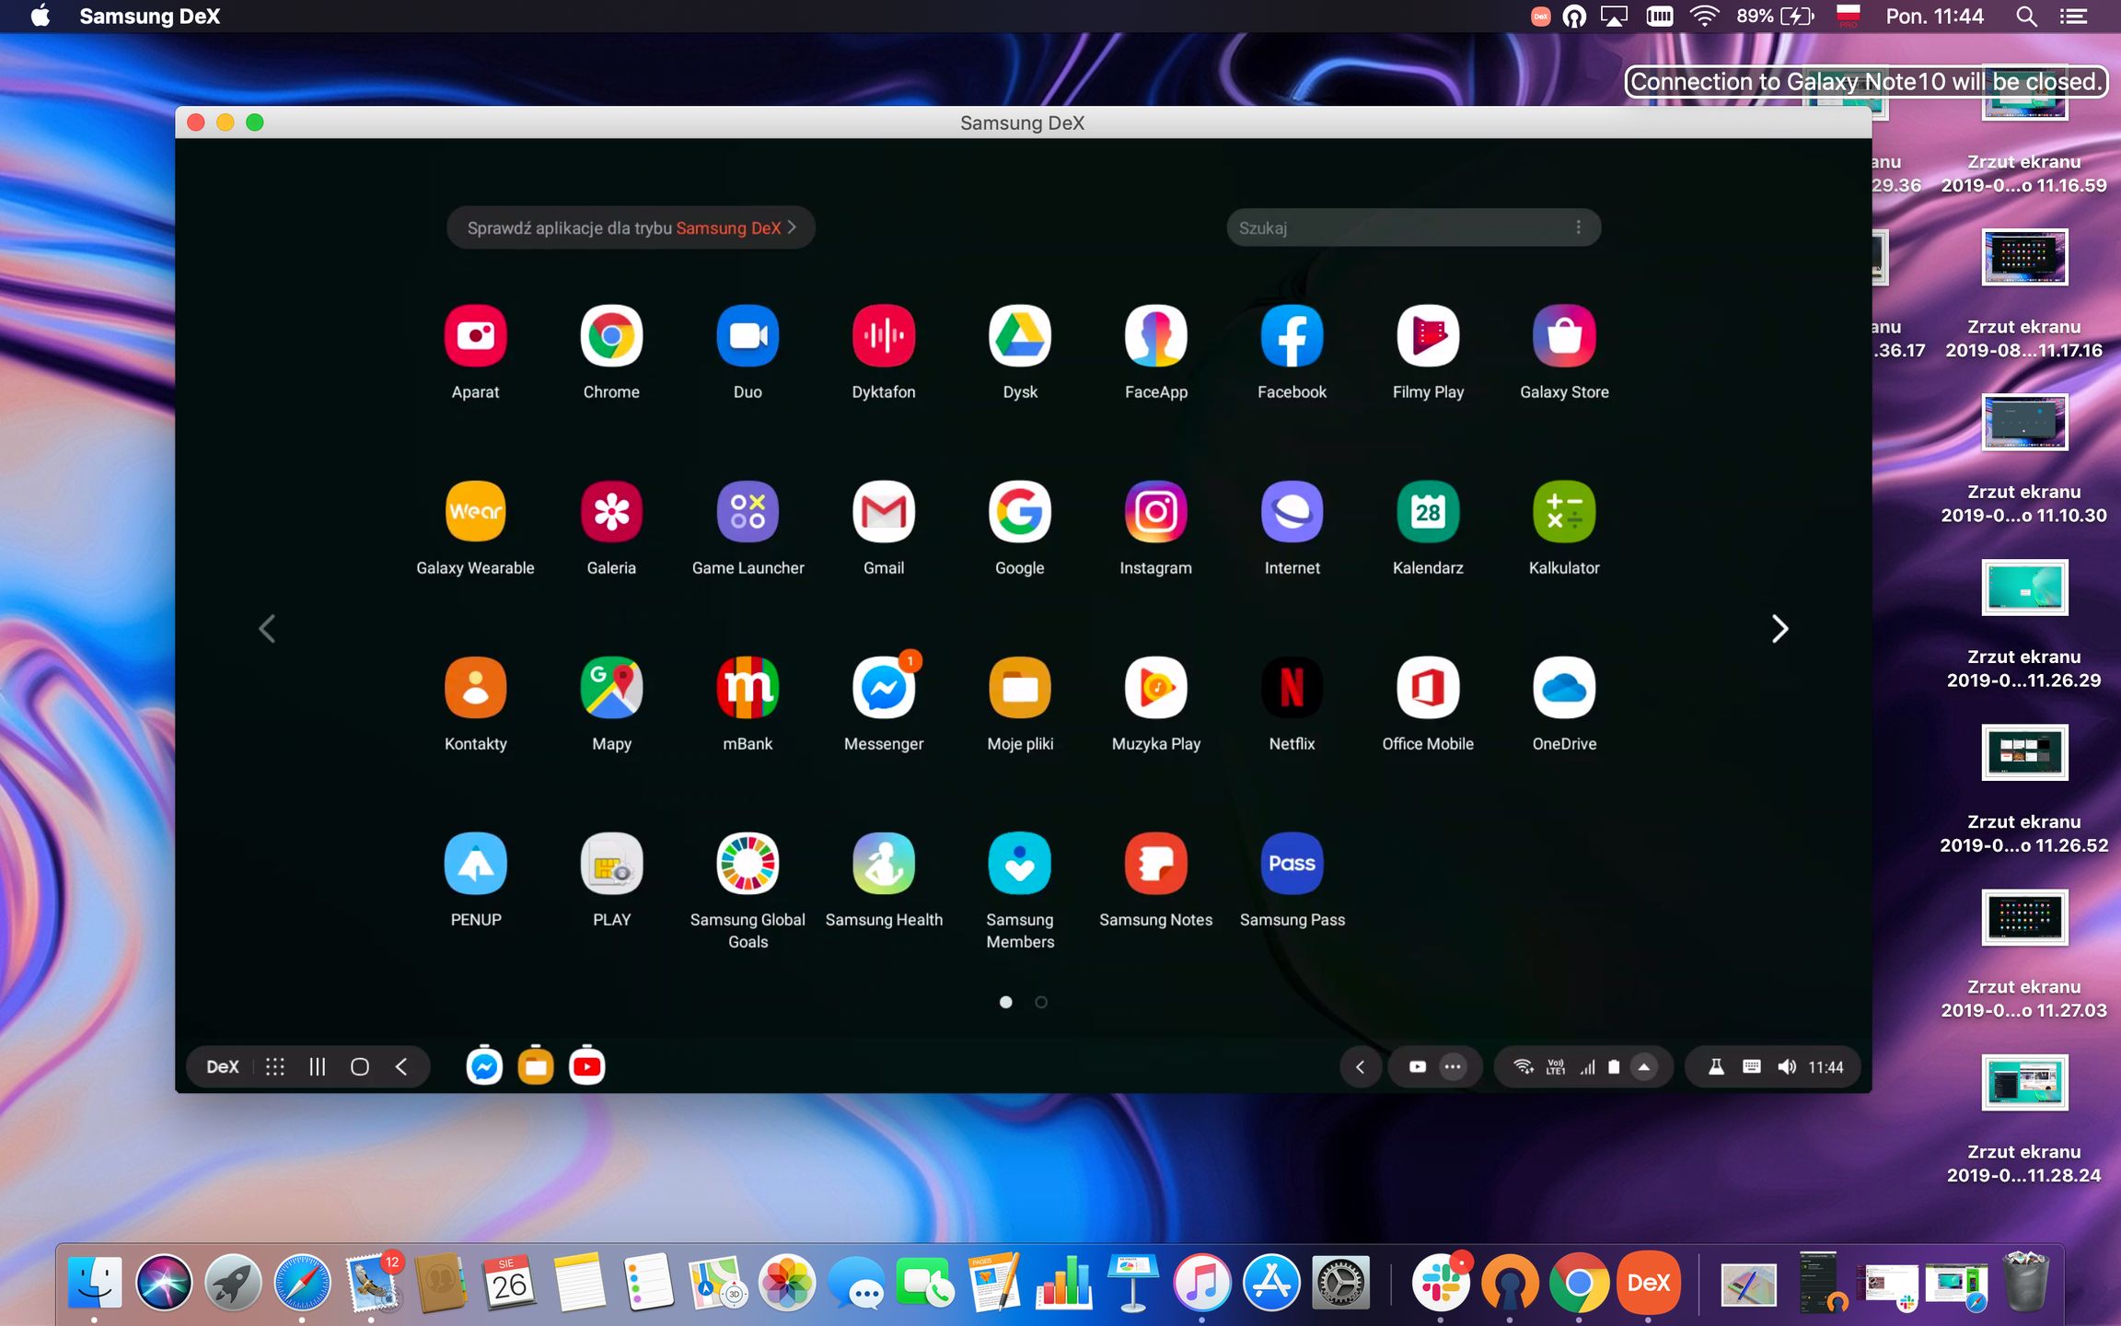Open the Instagram app
2121x1326 pixels.
coord(1155,511)
